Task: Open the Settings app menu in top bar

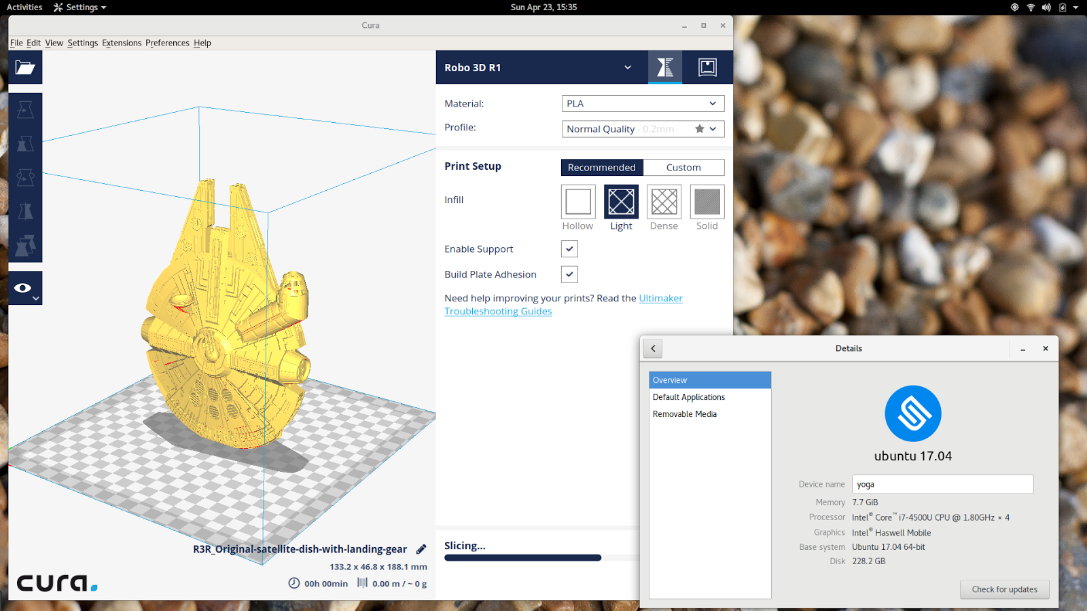Action: tap(80, 7)
